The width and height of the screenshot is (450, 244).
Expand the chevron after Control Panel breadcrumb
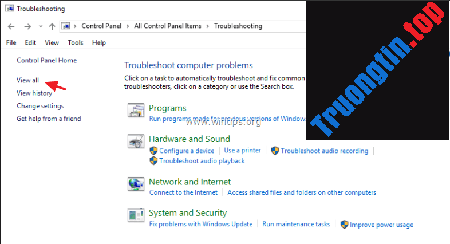point(128,26)
